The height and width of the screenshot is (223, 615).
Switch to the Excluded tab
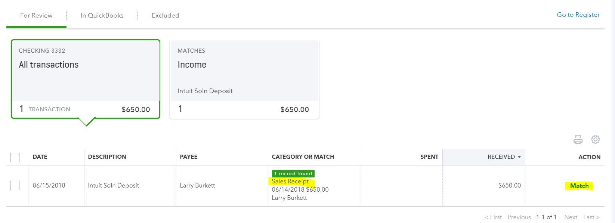(x=166, y=15)
